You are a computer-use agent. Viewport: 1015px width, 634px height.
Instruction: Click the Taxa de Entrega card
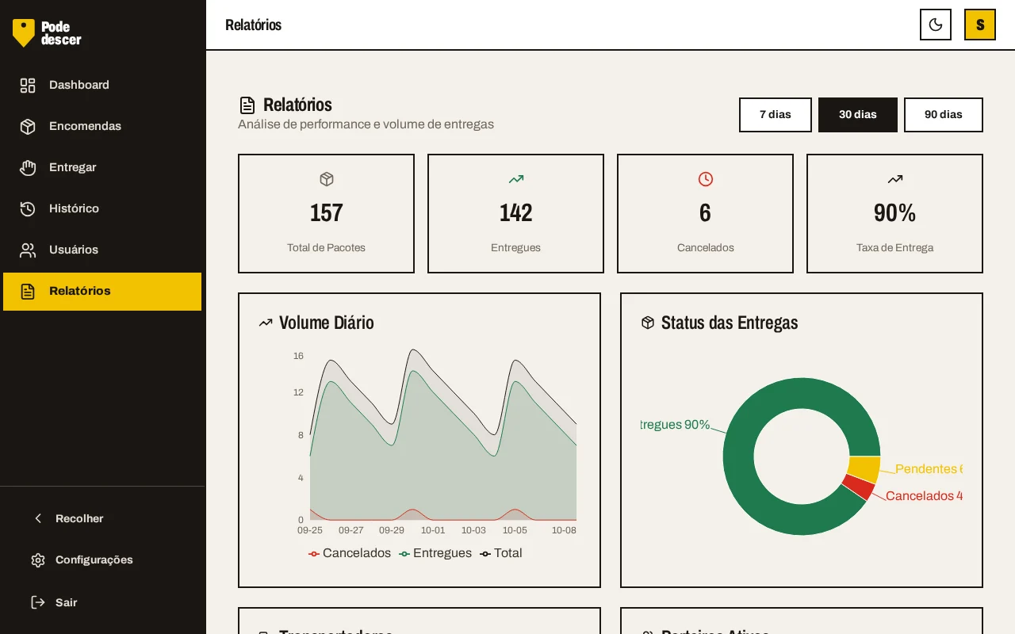click(x=894, y=214)
